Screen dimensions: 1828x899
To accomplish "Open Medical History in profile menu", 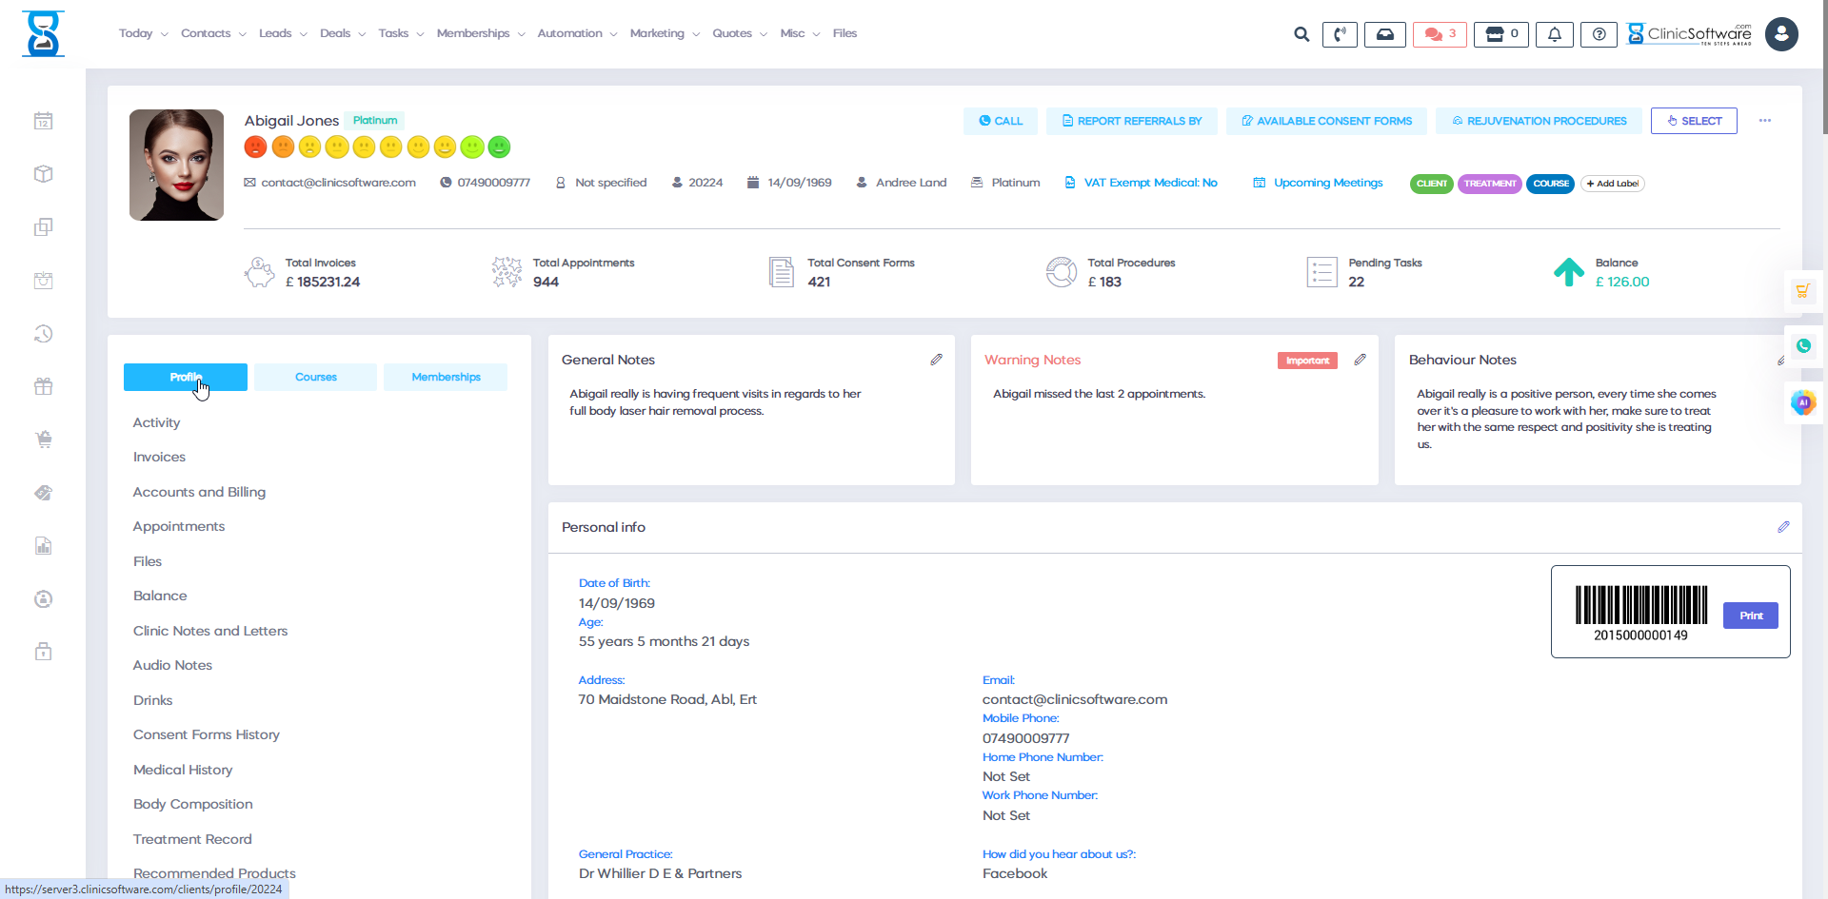I will [x=183, y=770].
